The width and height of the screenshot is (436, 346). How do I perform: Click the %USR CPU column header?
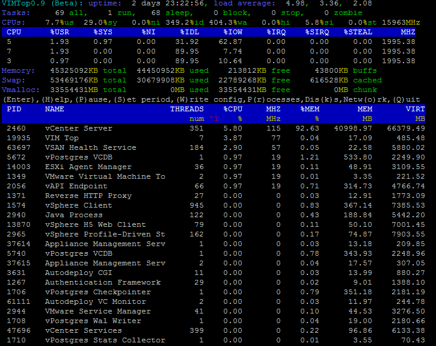click(x=60, y=32)
